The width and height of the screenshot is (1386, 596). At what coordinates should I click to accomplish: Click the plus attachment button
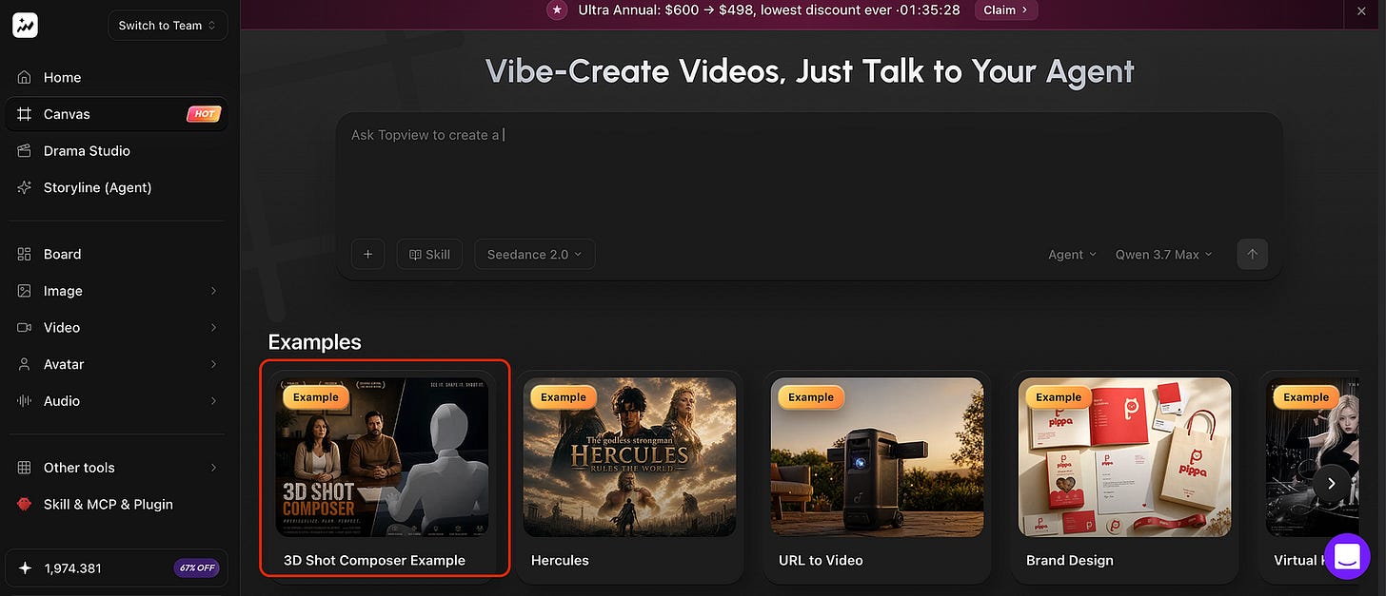[x=368, y=255]
